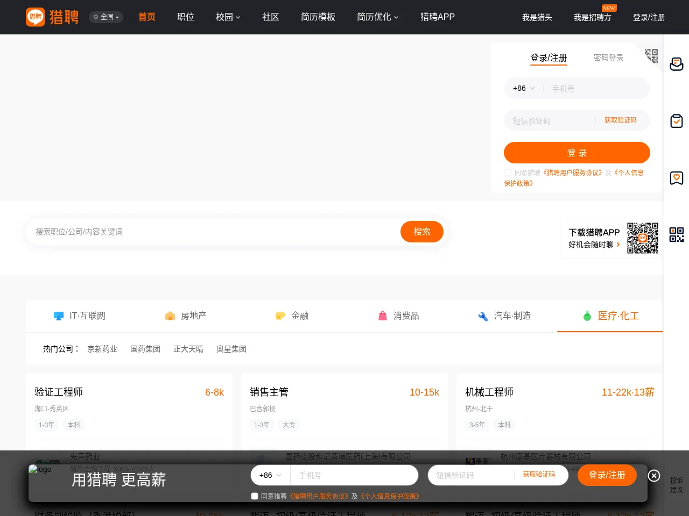Click the orange 搜索 button
The width and height of the screenshot is (689, 516).
422,232
